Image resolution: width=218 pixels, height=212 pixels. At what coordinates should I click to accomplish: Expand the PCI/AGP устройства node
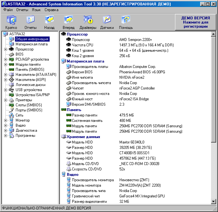[5, 59]
